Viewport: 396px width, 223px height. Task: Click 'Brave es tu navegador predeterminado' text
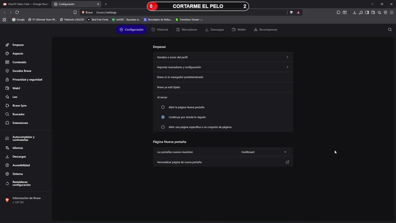click(180, 77)
